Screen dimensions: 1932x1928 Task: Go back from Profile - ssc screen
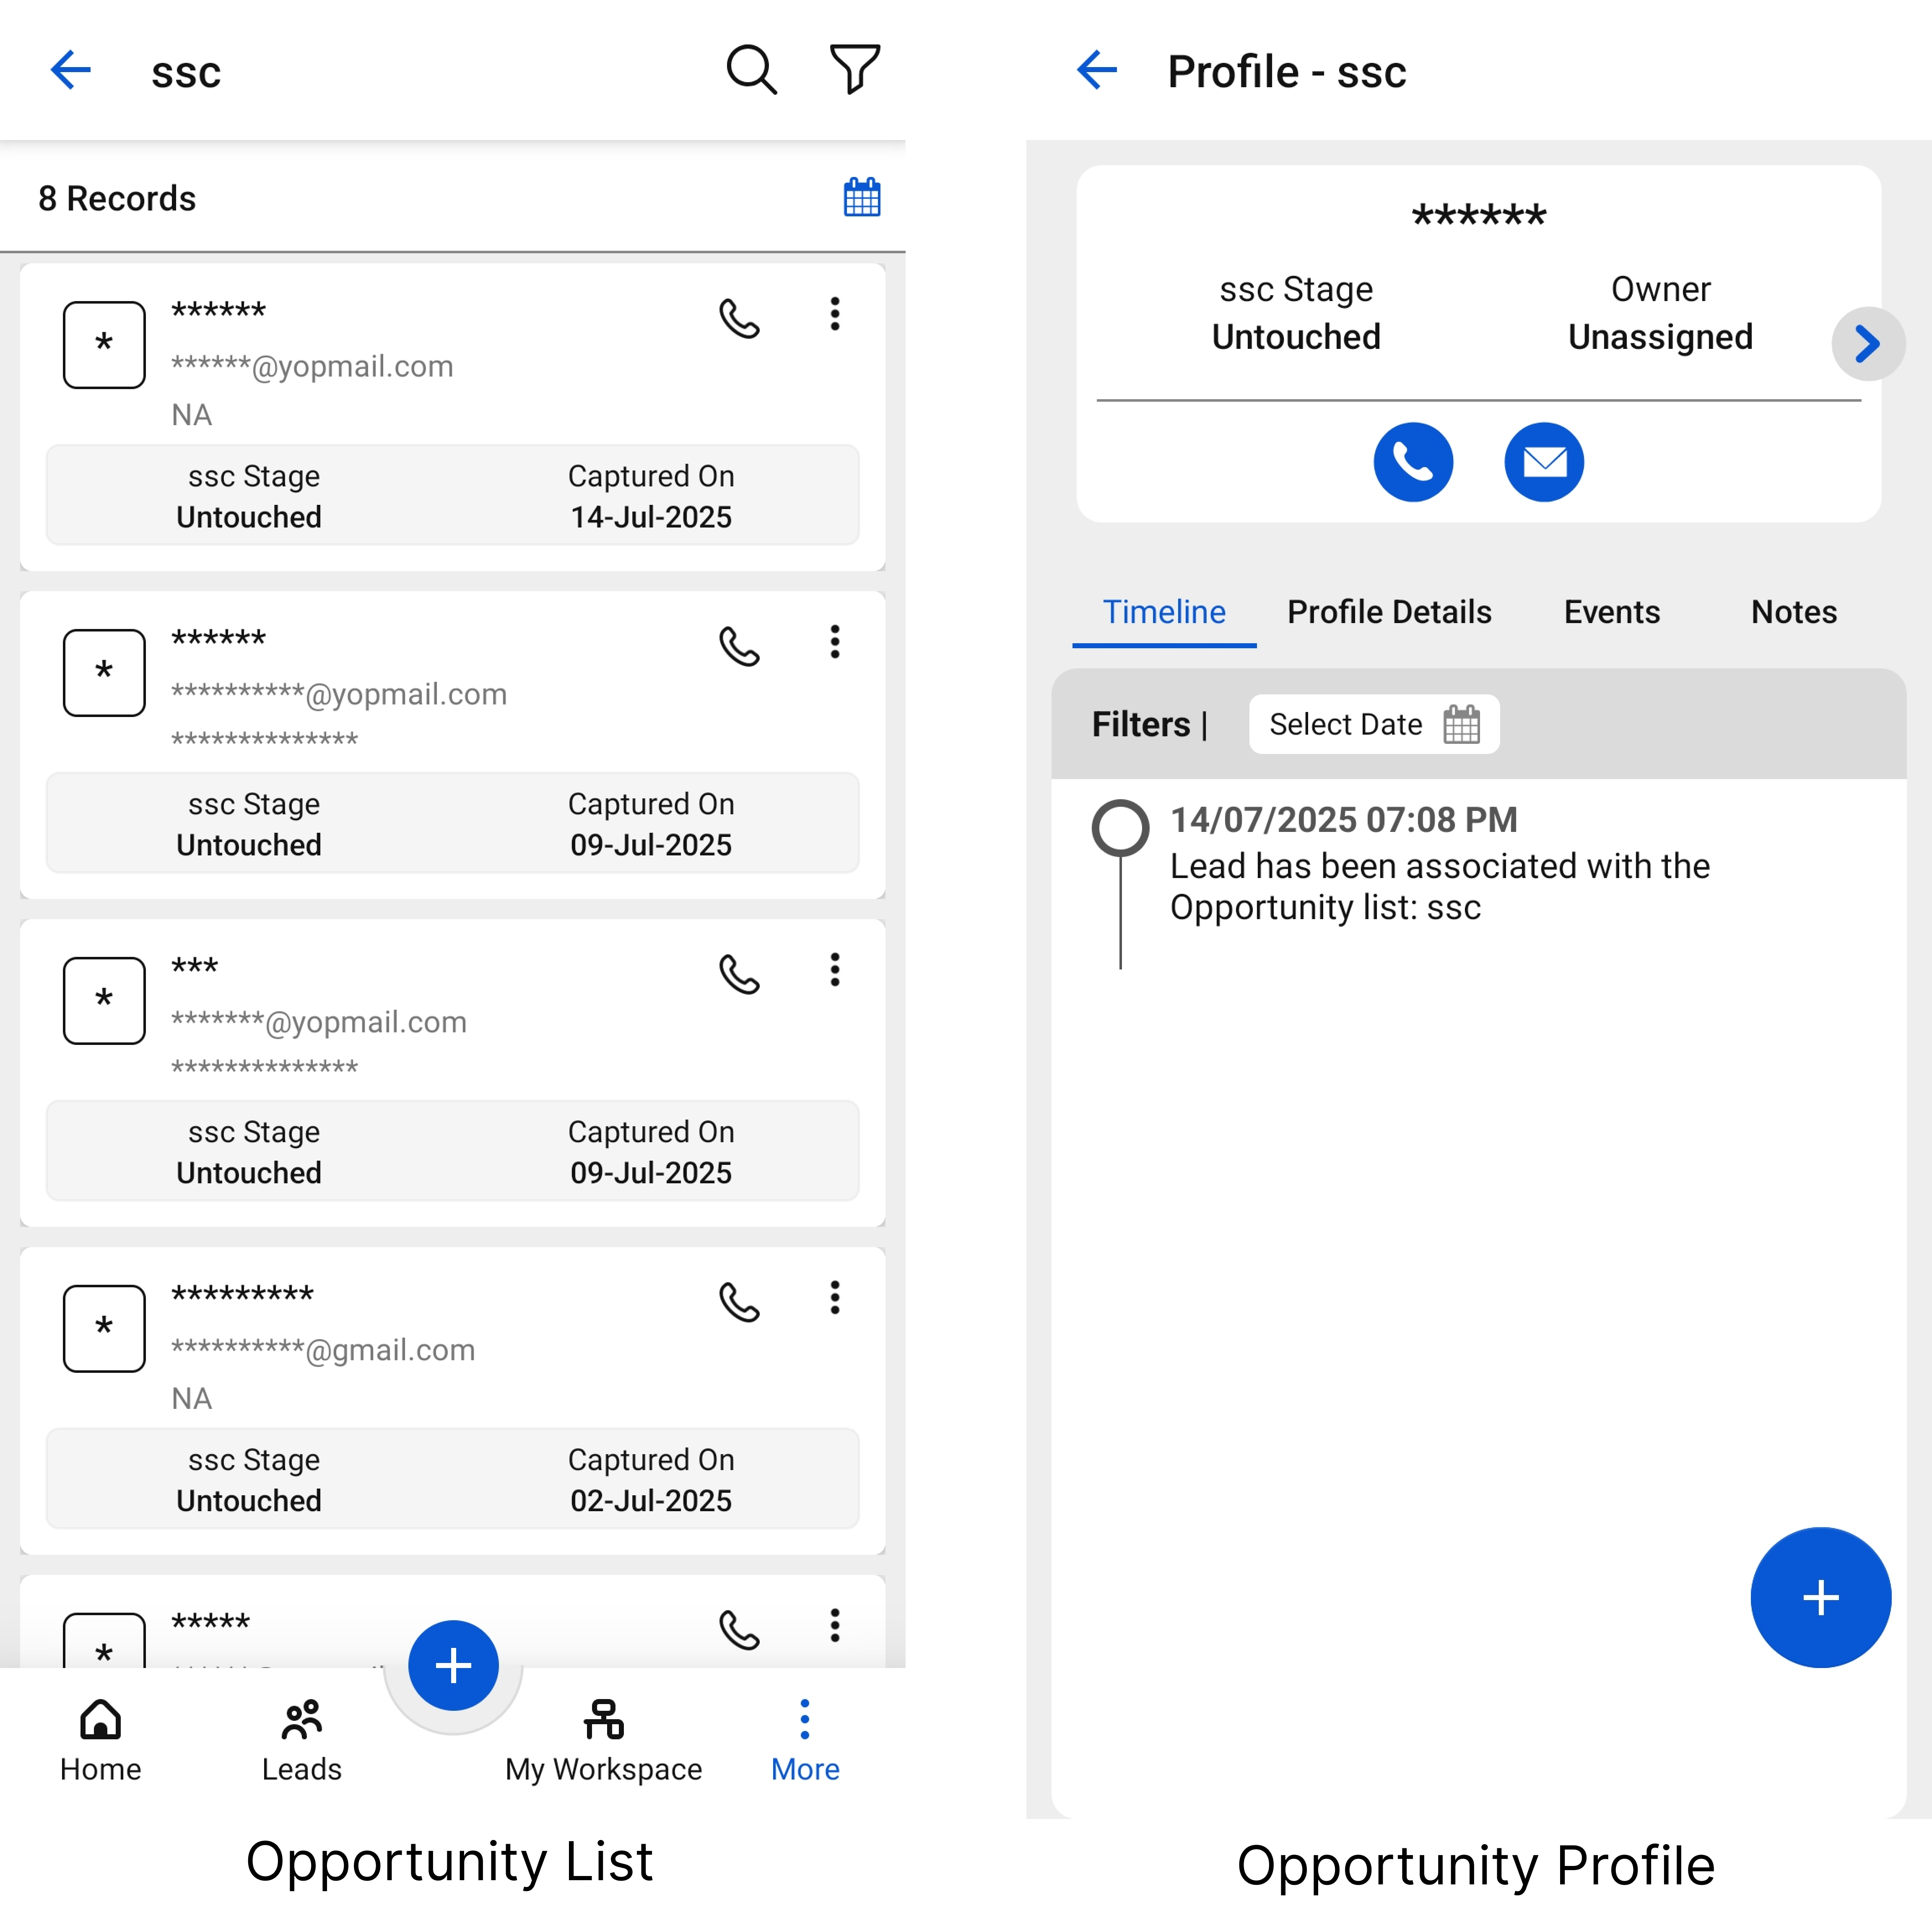point(1097,71)
